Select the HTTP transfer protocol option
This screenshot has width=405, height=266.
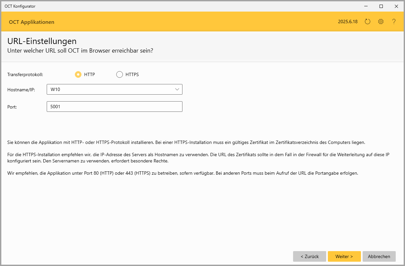78,74
